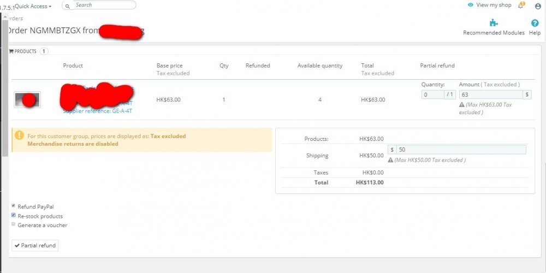Click the eye icon beside View my shop

[x=471, y=5]
